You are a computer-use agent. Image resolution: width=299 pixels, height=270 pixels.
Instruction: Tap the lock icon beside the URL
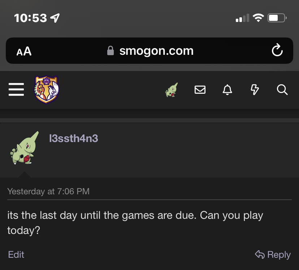tap(110, 51)
